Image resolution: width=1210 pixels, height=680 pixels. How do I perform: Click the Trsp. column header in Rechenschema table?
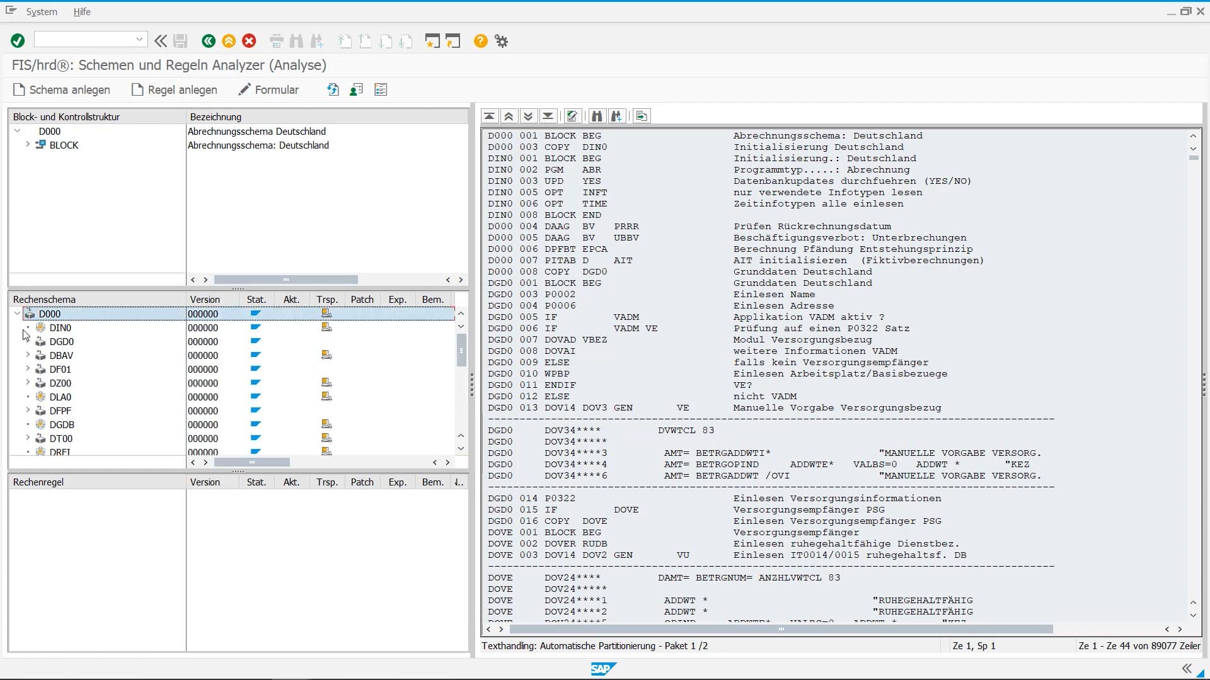tap(327, 299)
